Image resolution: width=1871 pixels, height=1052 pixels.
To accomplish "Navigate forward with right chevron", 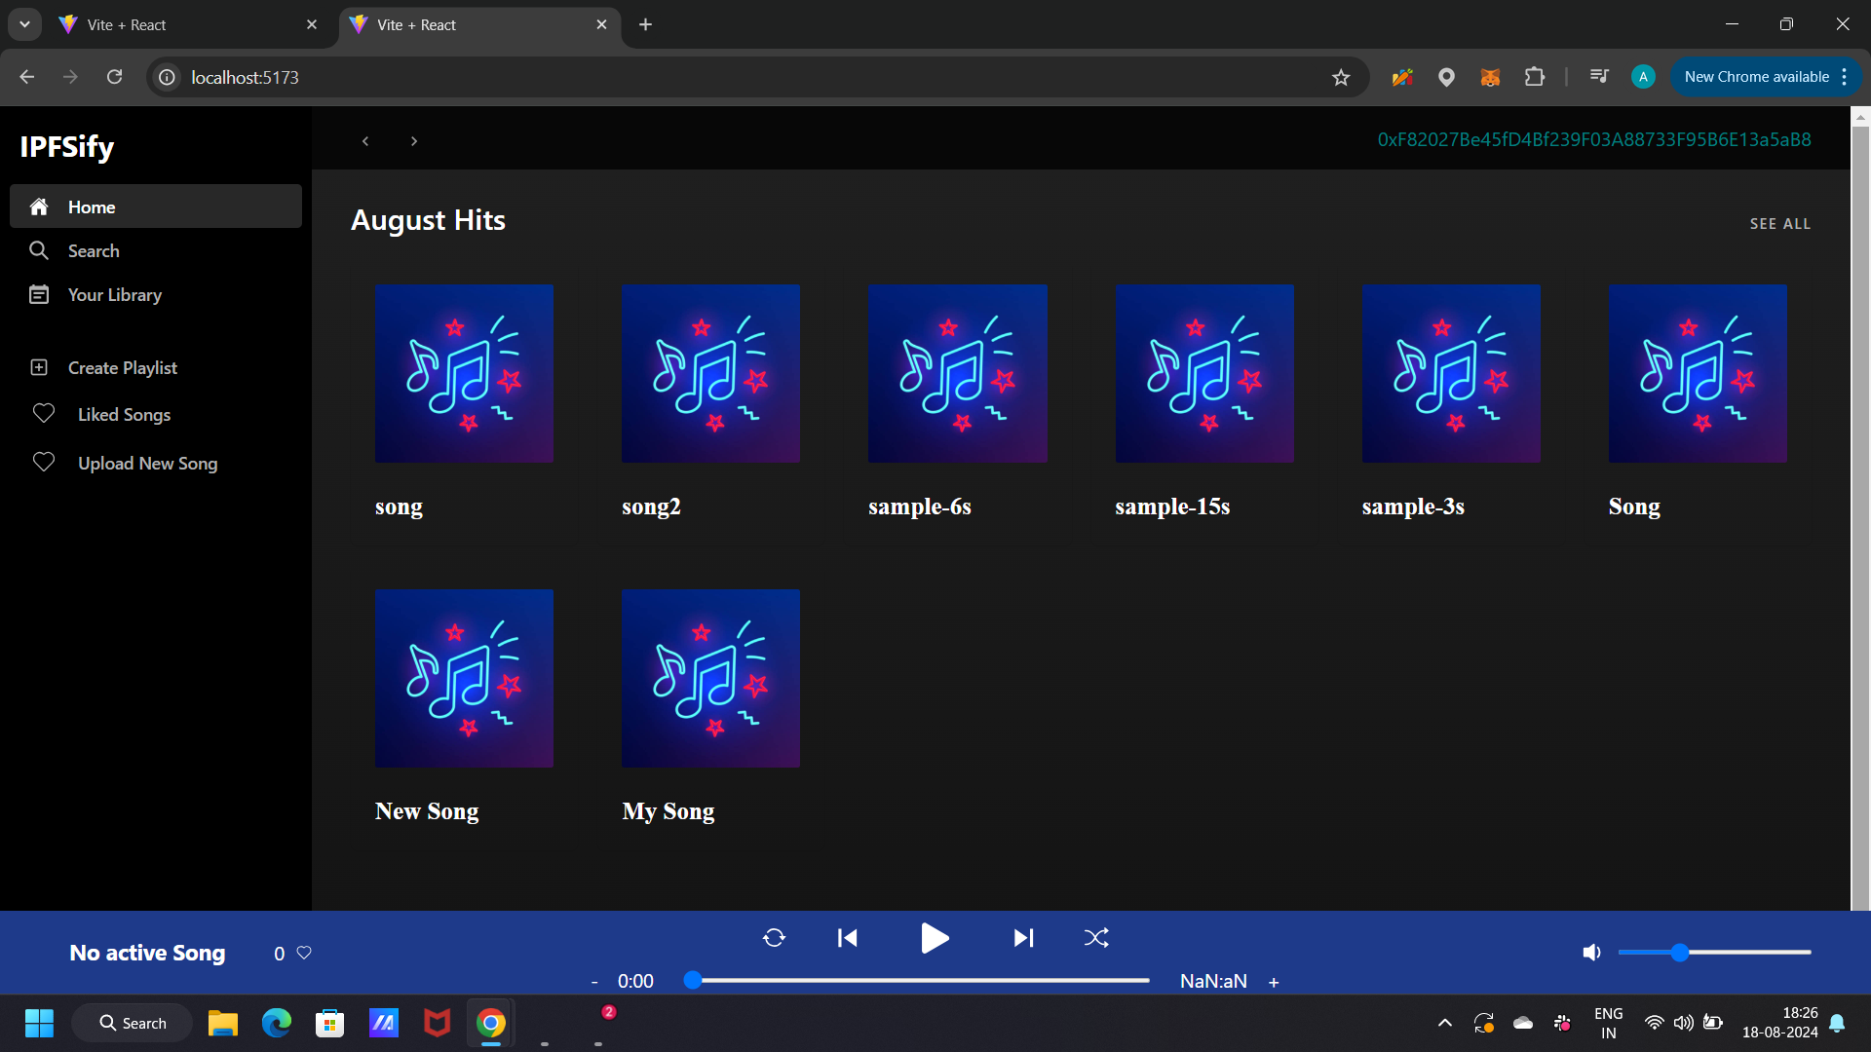I will [414, 141].
